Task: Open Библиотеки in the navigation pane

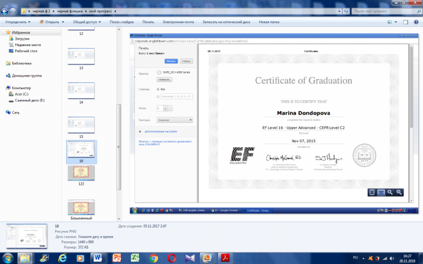Action: point(21,63)
